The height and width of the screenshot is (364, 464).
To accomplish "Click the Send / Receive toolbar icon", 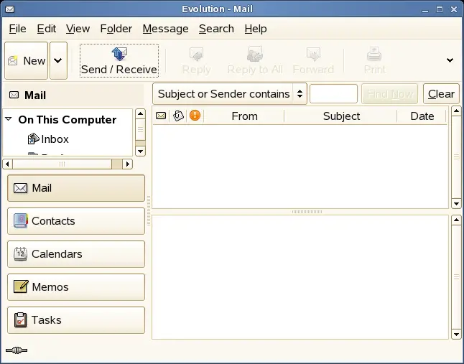I will tap(119, 54).
